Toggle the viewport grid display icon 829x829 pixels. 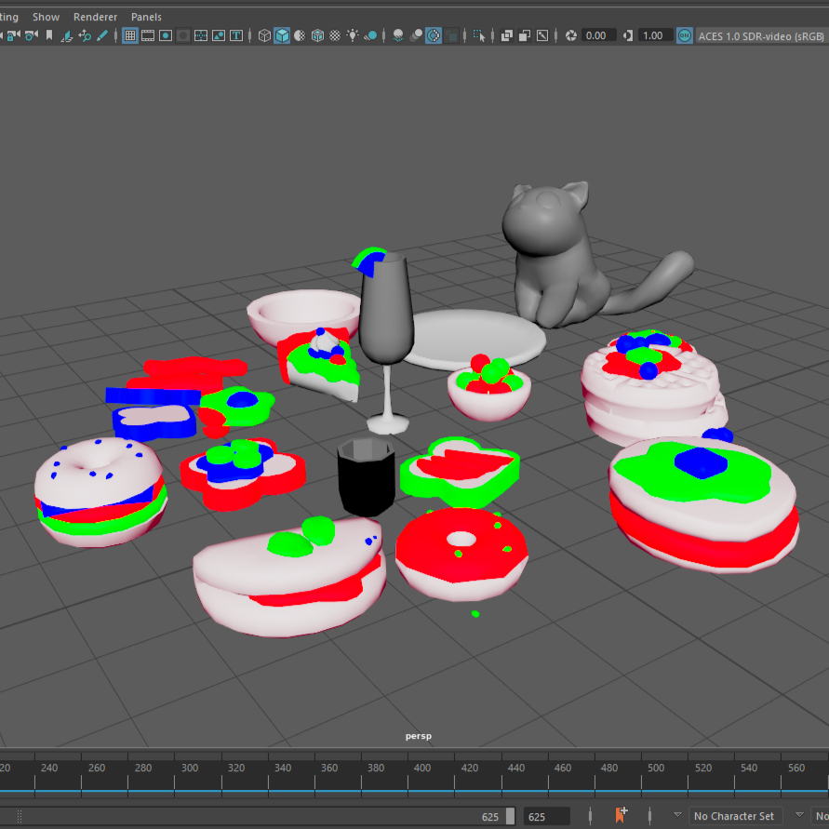130,35
